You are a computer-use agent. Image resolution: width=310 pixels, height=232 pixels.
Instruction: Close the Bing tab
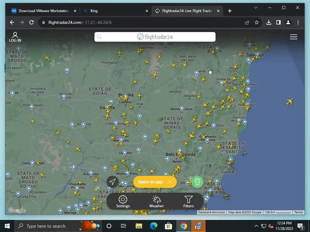coord(147,11)
